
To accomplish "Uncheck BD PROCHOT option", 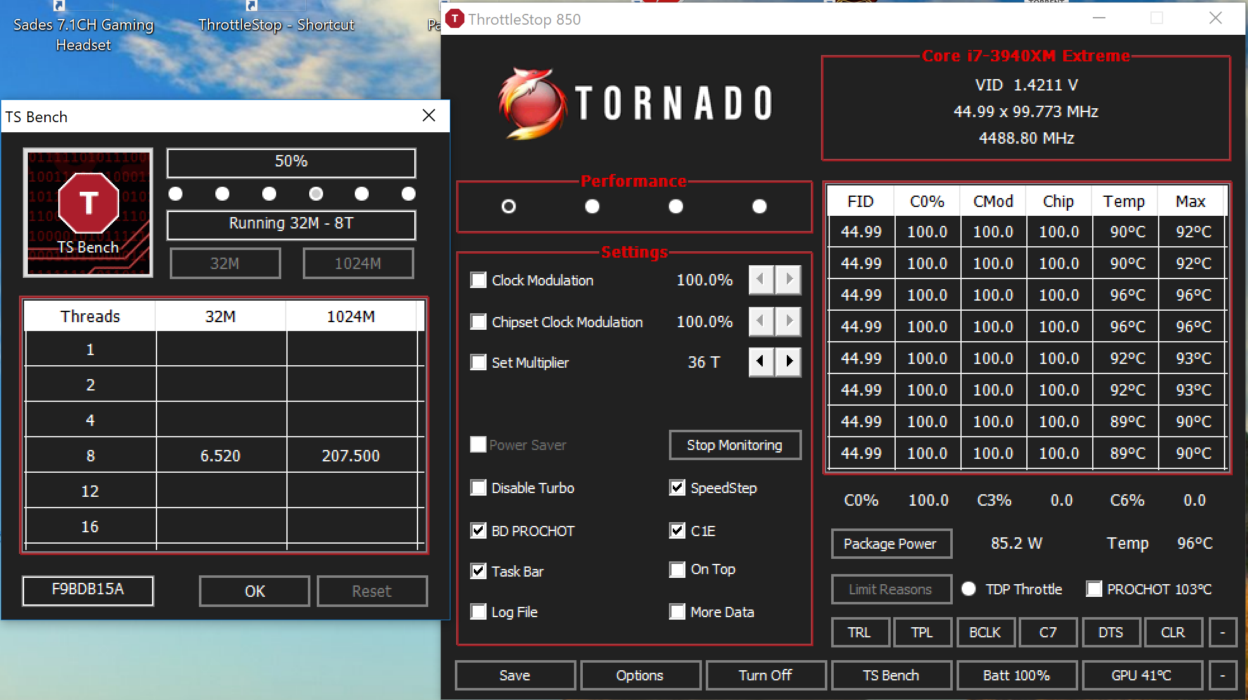I will coord(478,531).
